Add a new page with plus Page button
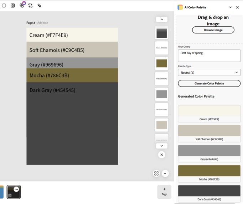 pyautogui.click(x=164, y=192)
